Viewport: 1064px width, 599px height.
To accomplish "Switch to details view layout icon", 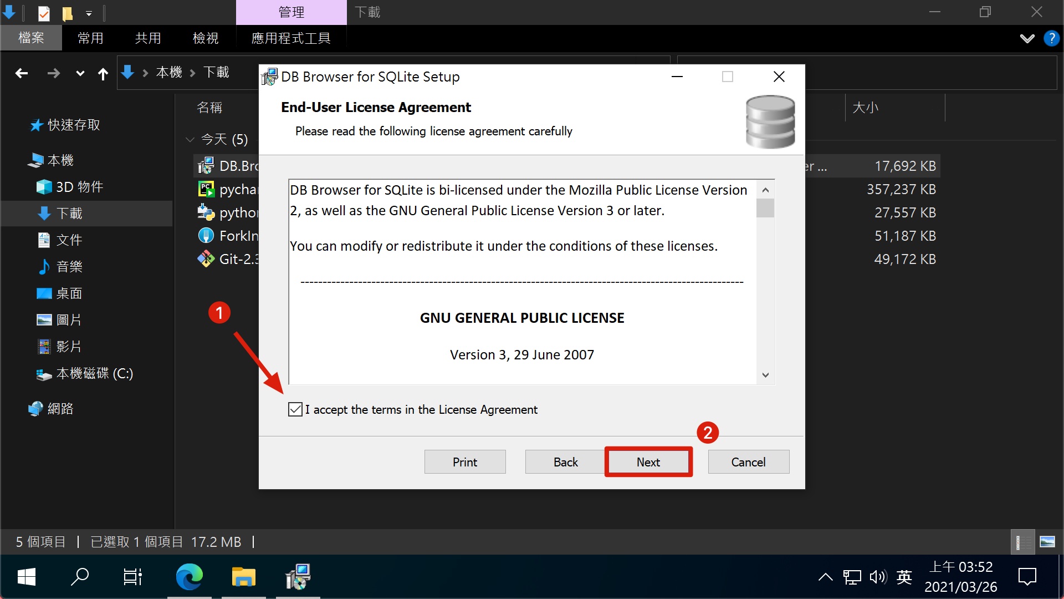I will tap(1022, 542).
